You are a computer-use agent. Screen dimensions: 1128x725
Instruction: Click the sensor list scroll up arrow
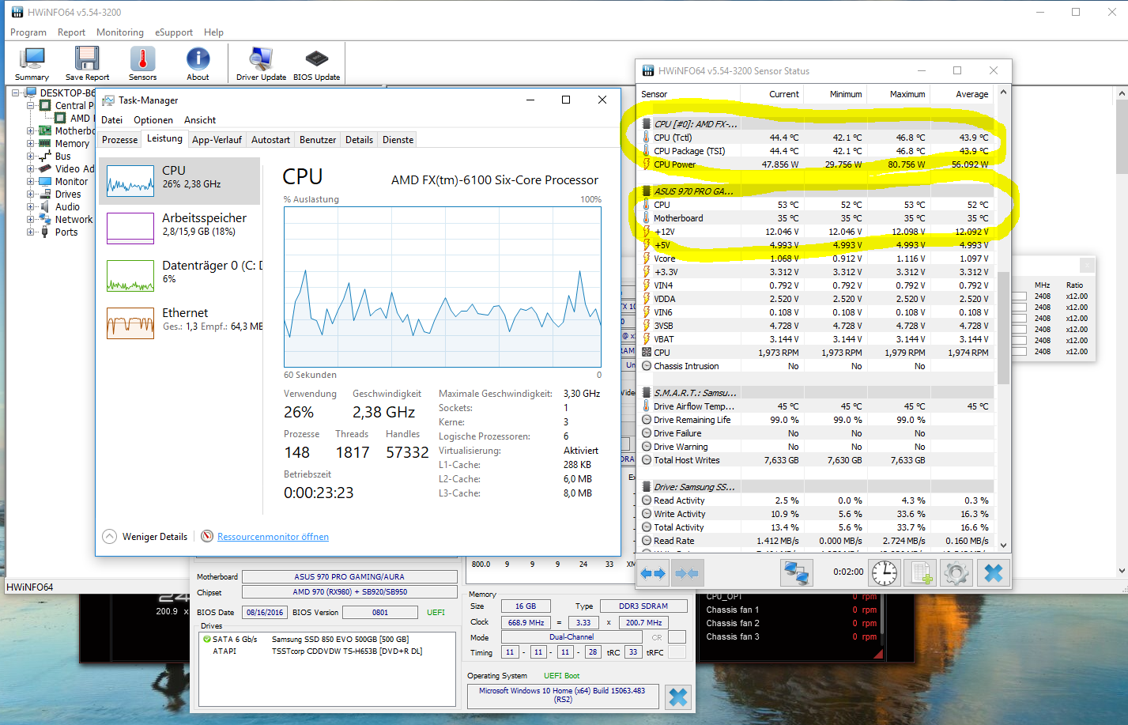coord(1003,93)
